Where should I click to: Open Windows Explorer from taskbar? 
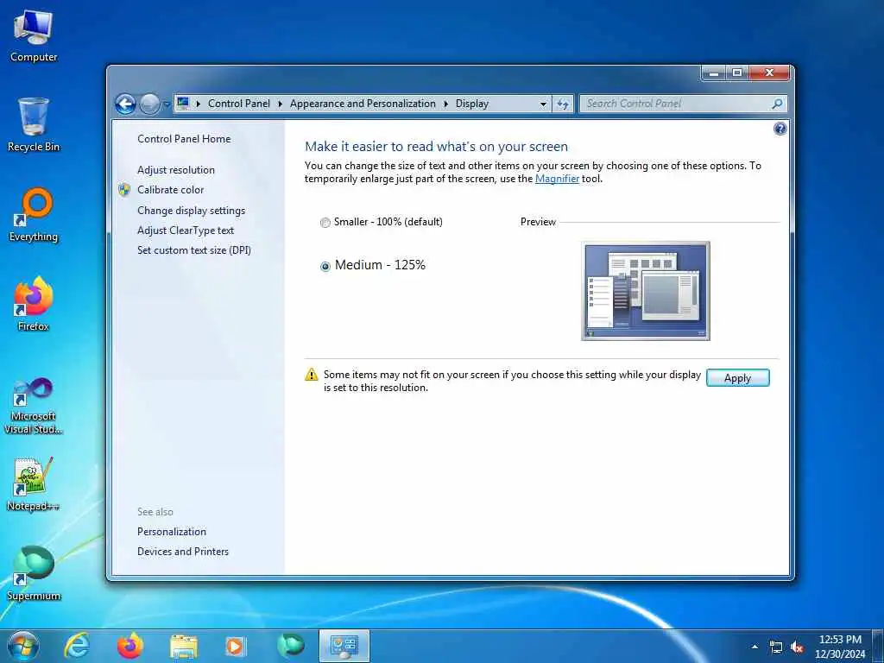pyautogui.click(x=184, y=647)
